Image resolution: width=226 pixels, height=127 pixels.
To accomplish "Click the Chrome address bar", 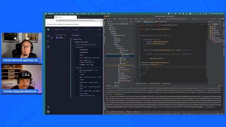I will pyautogui.click(x=79, y=20).
